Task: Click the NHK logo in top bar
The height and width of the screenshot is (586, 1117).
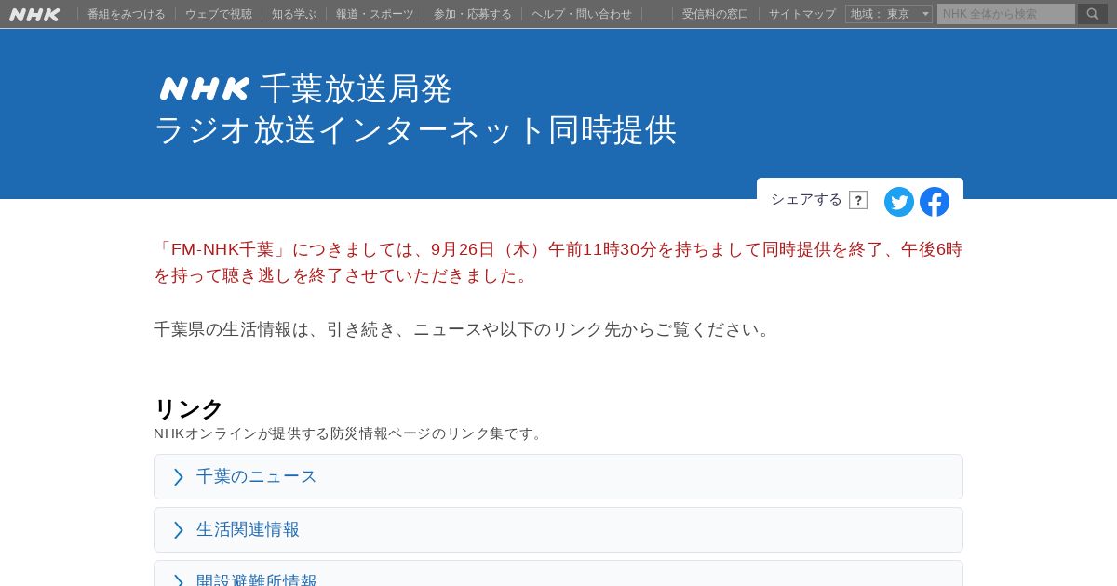Action: pyautogui.click(x=34, y=14)
